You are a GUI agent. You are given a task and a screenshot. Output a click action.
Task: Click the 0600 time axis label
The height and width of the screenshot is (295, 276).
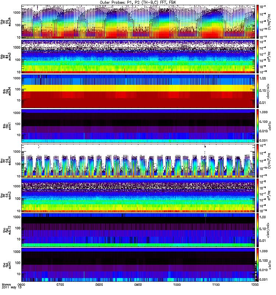tap(21, 285)
